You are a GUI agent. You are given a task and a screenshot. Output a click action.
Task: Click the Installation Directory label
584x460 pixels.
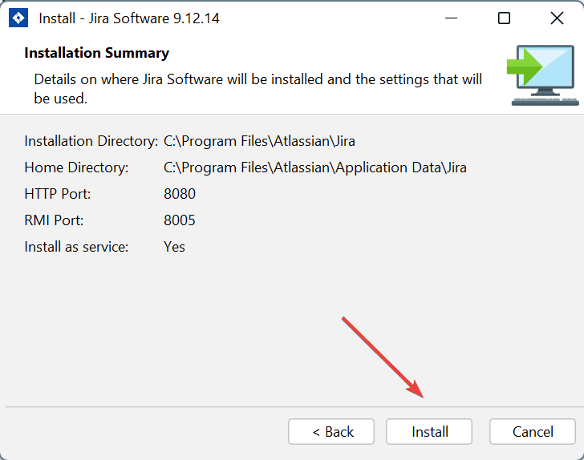click(x=91, y=141)
